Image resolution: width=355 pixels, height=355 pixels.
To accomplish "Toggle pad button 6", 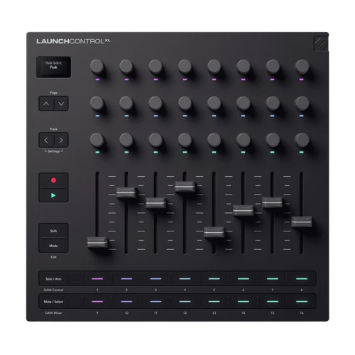I will tap(244, 279).
